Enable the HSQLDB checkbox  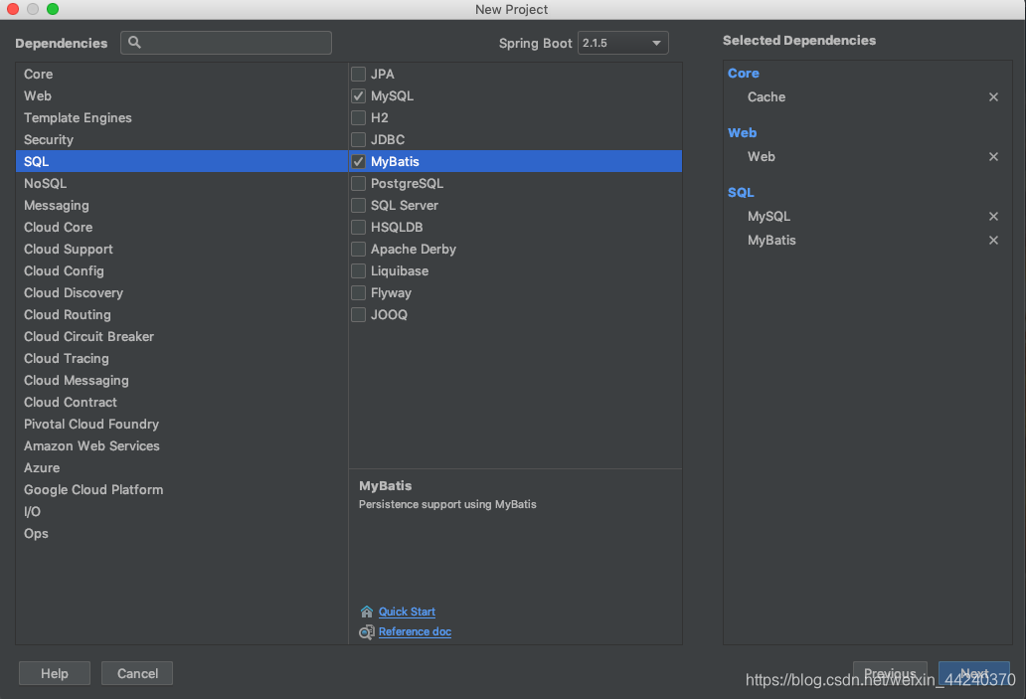click(358, 227)
